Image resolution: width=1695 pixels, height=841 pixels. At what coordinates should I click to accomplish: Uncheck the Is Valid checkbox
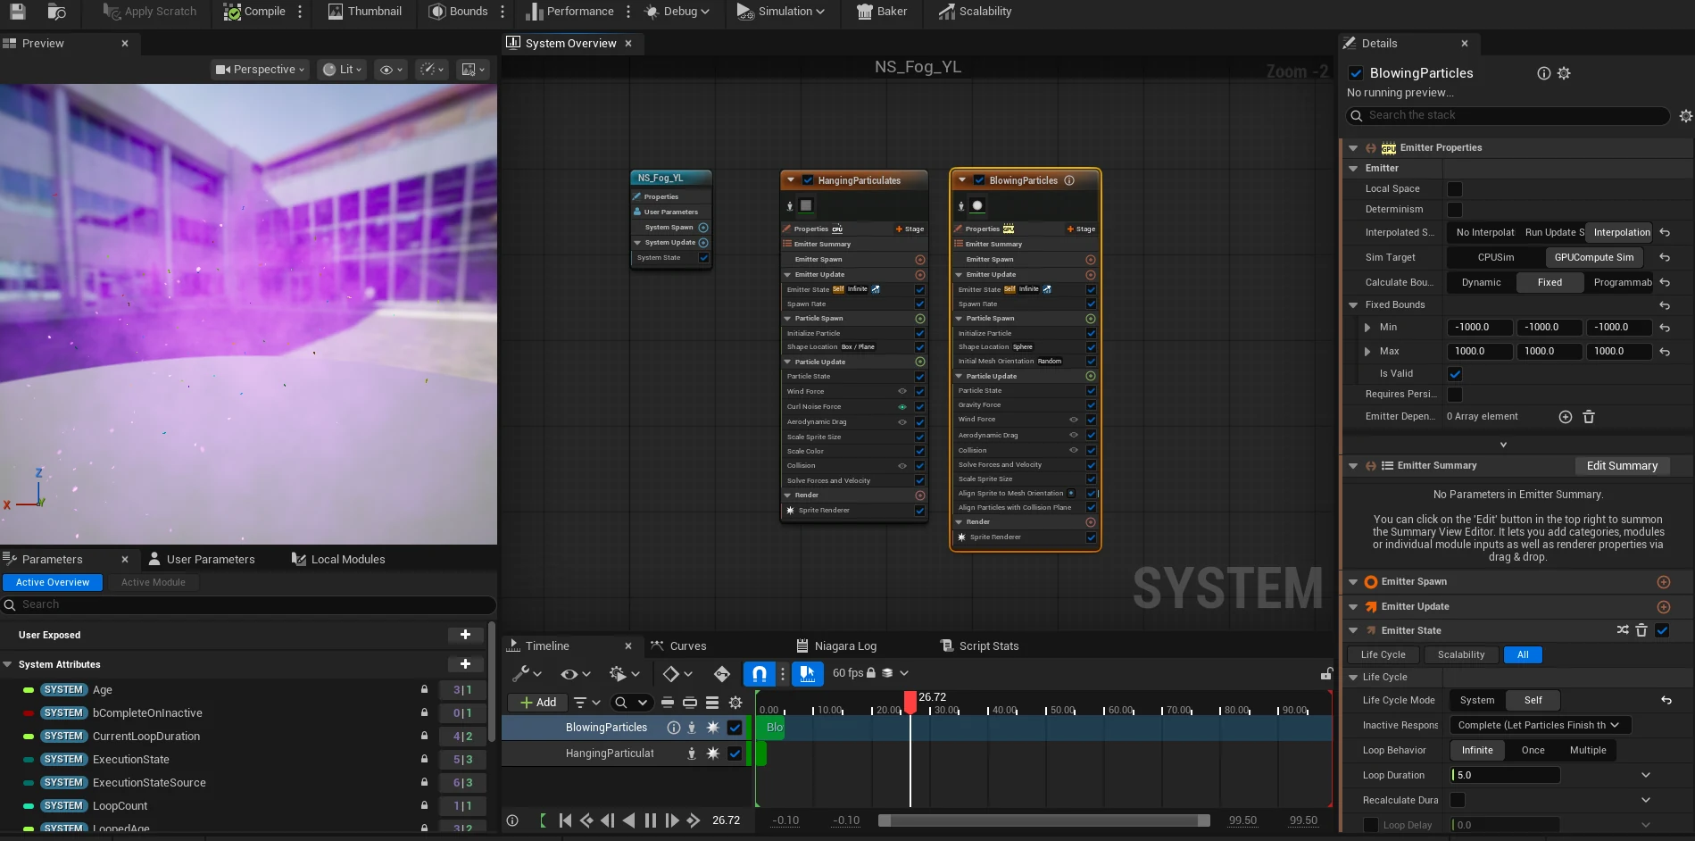[x=1455, y=374]
